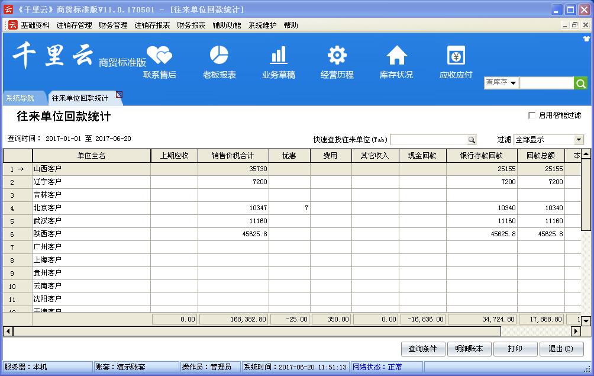The height and width of the screenshot is (376, 594).
Task: Open the 老板报表 pie chart icon
Action: point(219,56)
